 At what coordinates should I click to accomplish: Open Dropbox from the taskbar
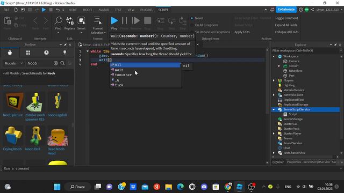[x=133, y=187]
